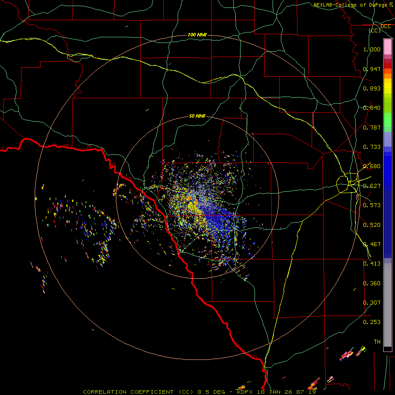Click the 0.680 value on the scale

tap(372, 166)
